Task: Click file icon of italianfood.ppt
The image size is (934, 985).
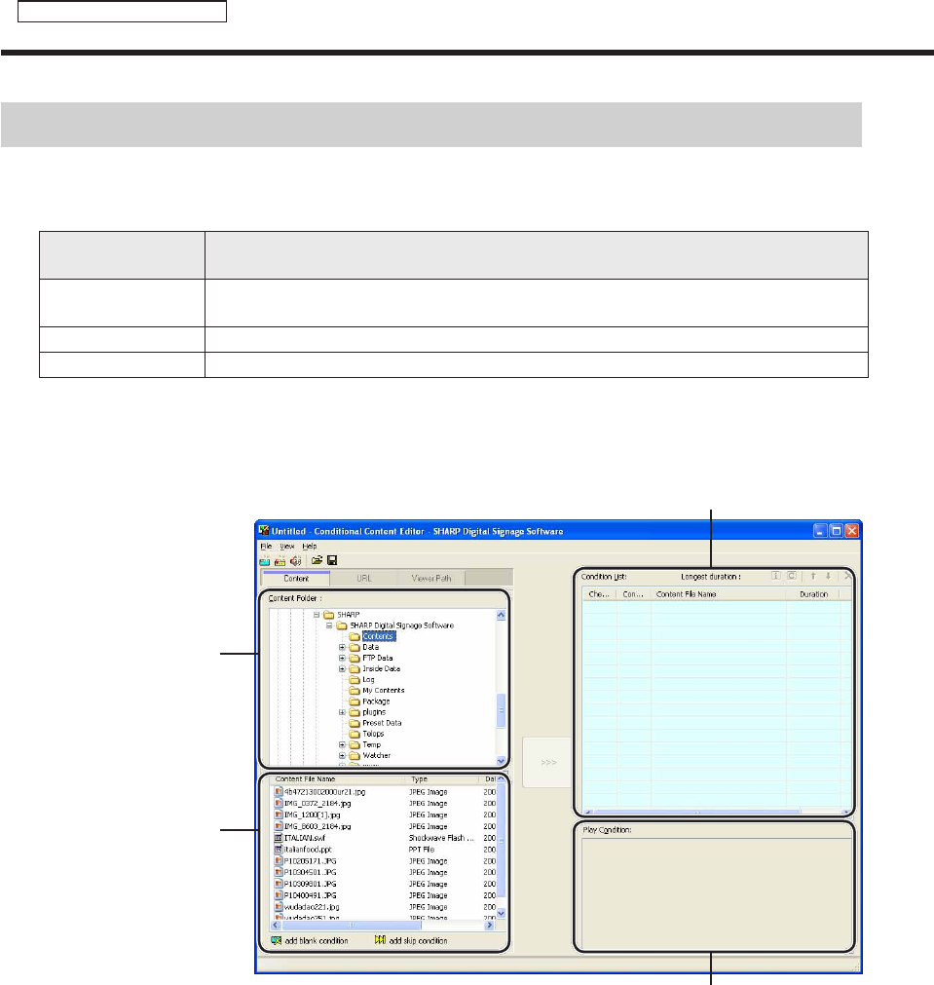Action: [x=279, y=850]
